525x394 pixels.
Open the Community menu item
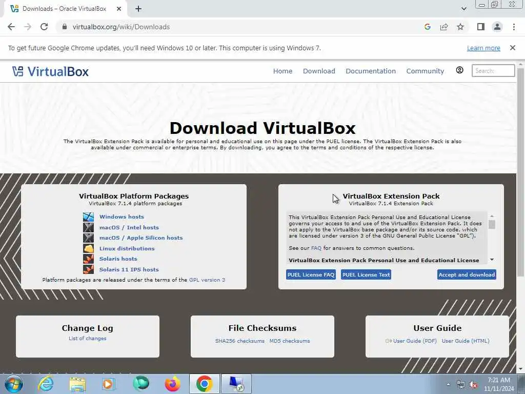425,71
